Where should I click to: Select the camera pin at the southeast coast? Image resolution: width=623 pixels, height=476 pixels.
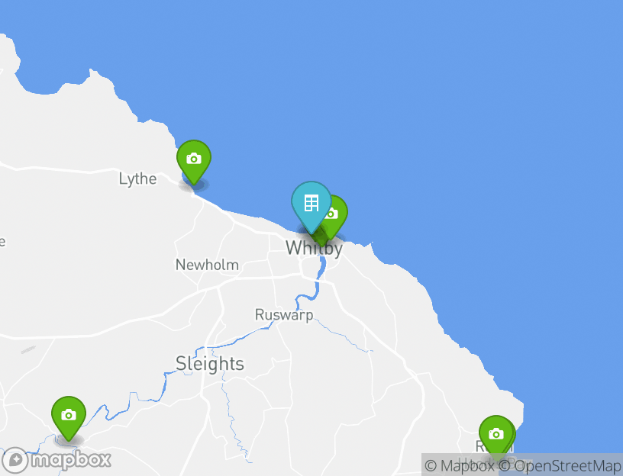496,436
